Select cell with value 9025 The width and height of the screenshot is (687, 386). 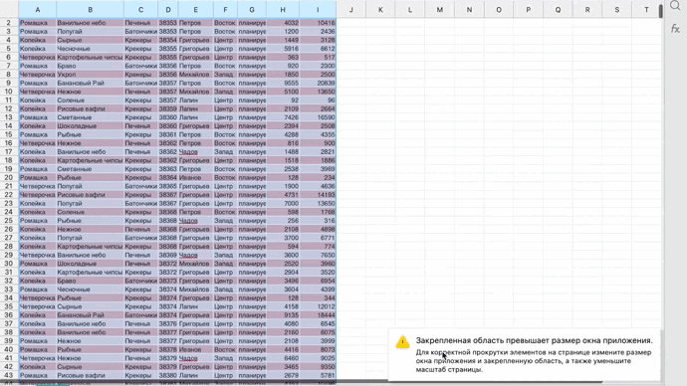[x=318, y=358]
